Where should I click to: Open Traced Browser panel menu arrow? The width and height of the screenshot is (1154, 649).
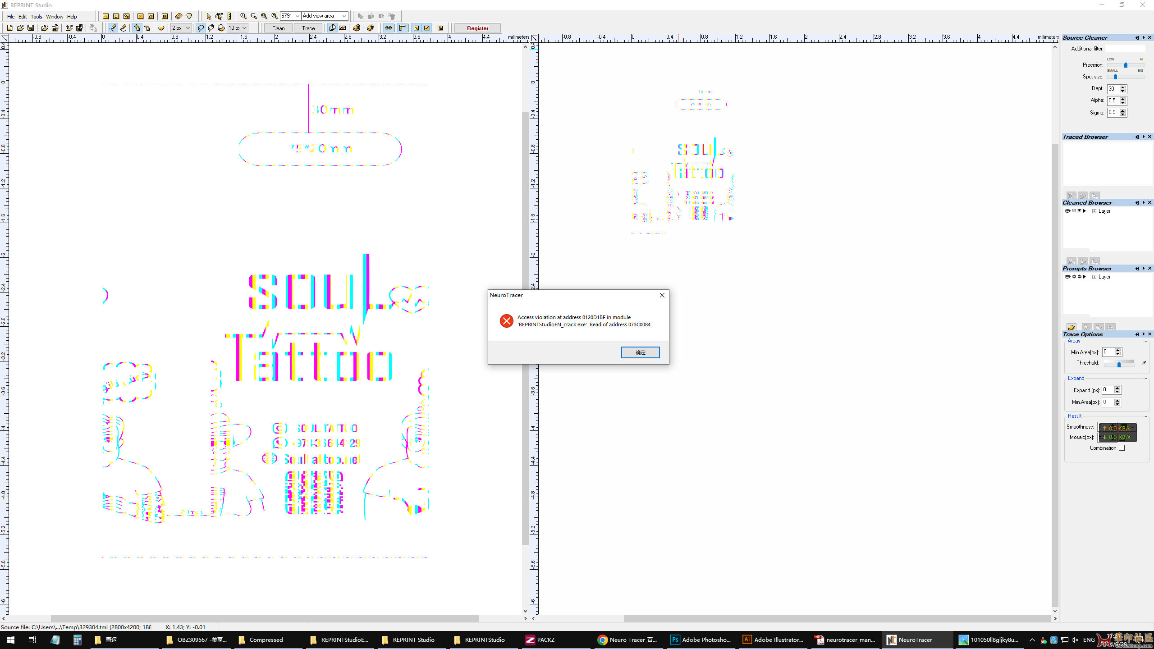click(x=1143, y=137)
